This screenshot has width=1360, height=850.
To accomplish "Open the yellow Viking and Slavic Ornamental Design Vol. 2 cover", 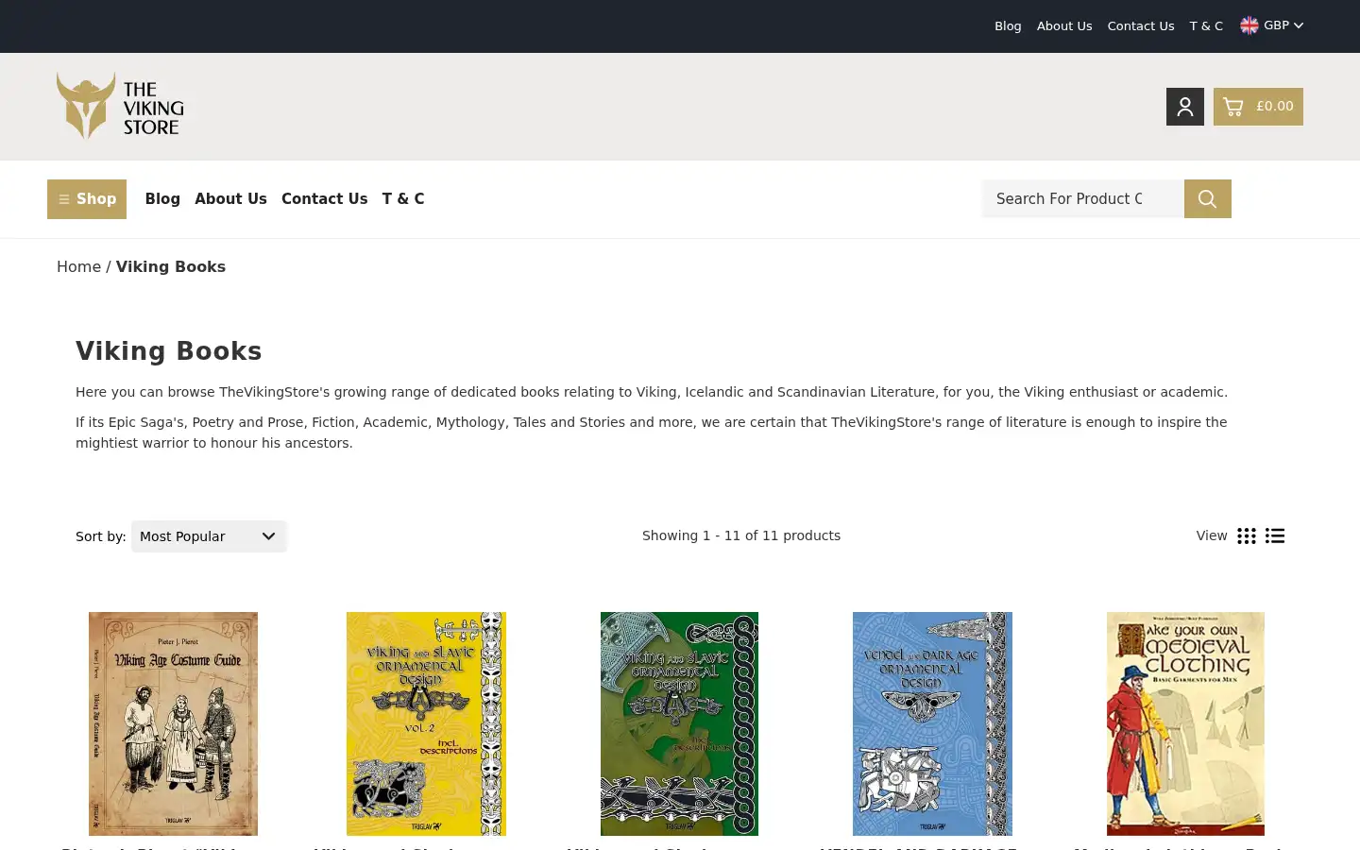I will point(426,723).
